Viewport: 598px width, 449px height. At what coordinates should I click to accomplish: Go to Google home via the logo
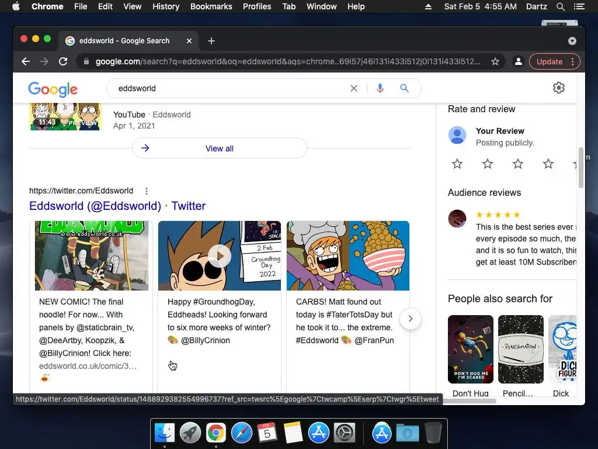tap(53, 89)
